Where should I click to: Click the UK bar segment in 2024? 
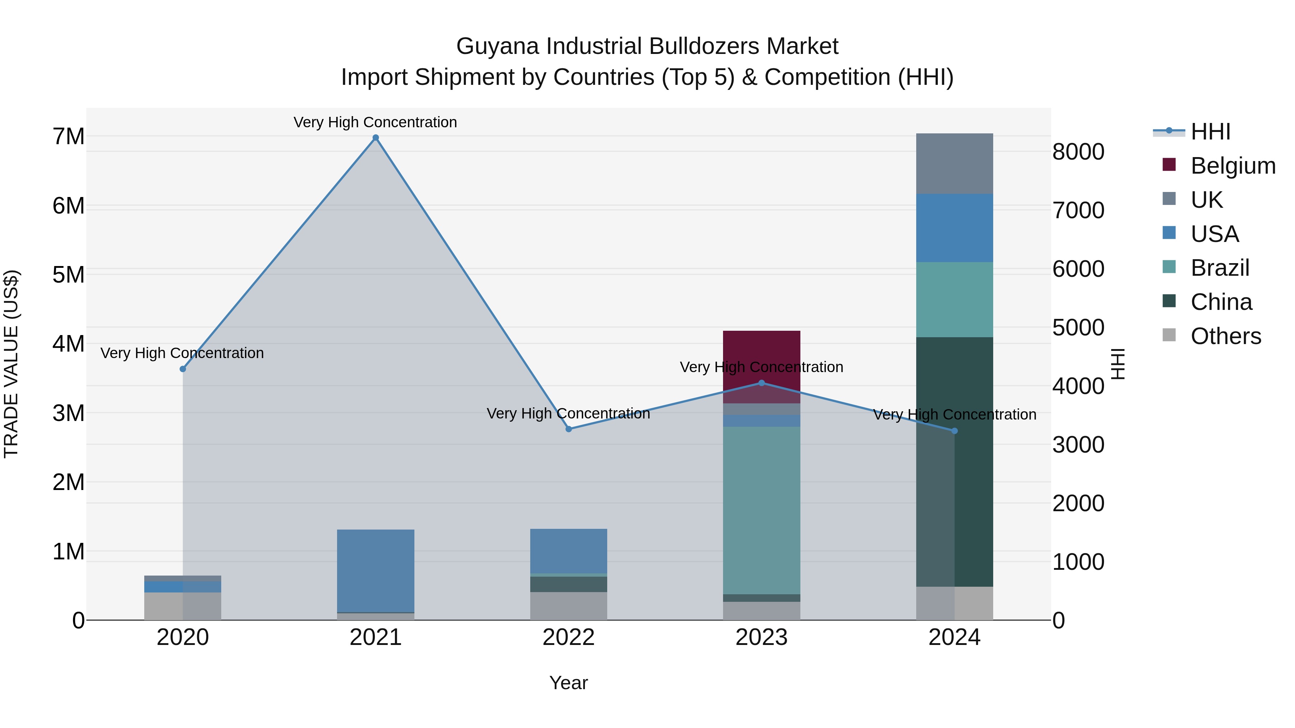click(955, 164)
